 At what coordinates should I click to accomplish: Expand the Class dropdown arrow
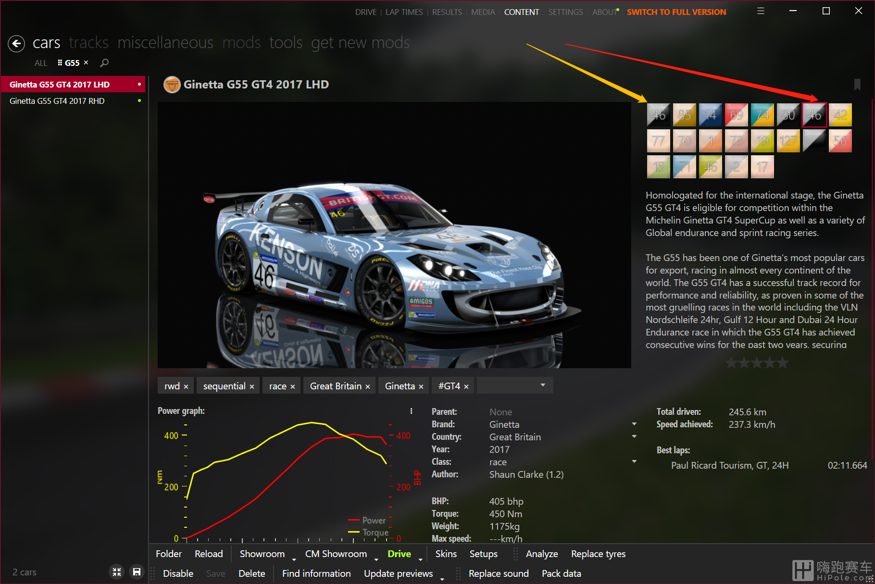point(634,461)
